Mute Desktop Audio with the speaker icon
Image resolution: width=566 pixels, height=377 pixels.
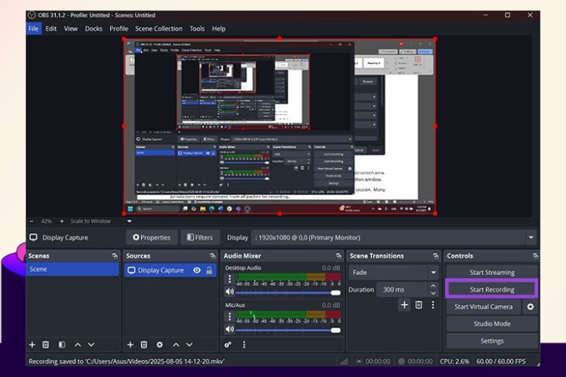coord(229,293)
